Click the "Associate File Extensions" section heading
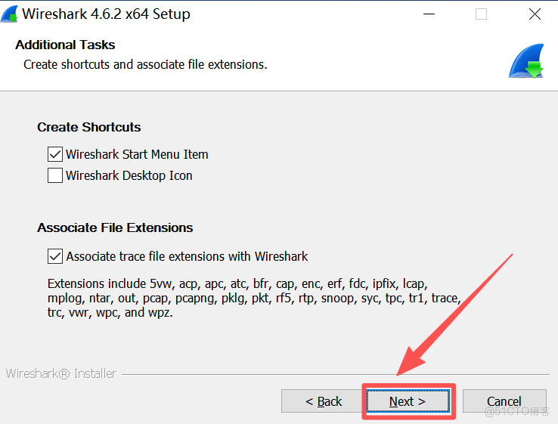This screenshot has width=558, height=424. pyautogui.click(x=115, y=227)
